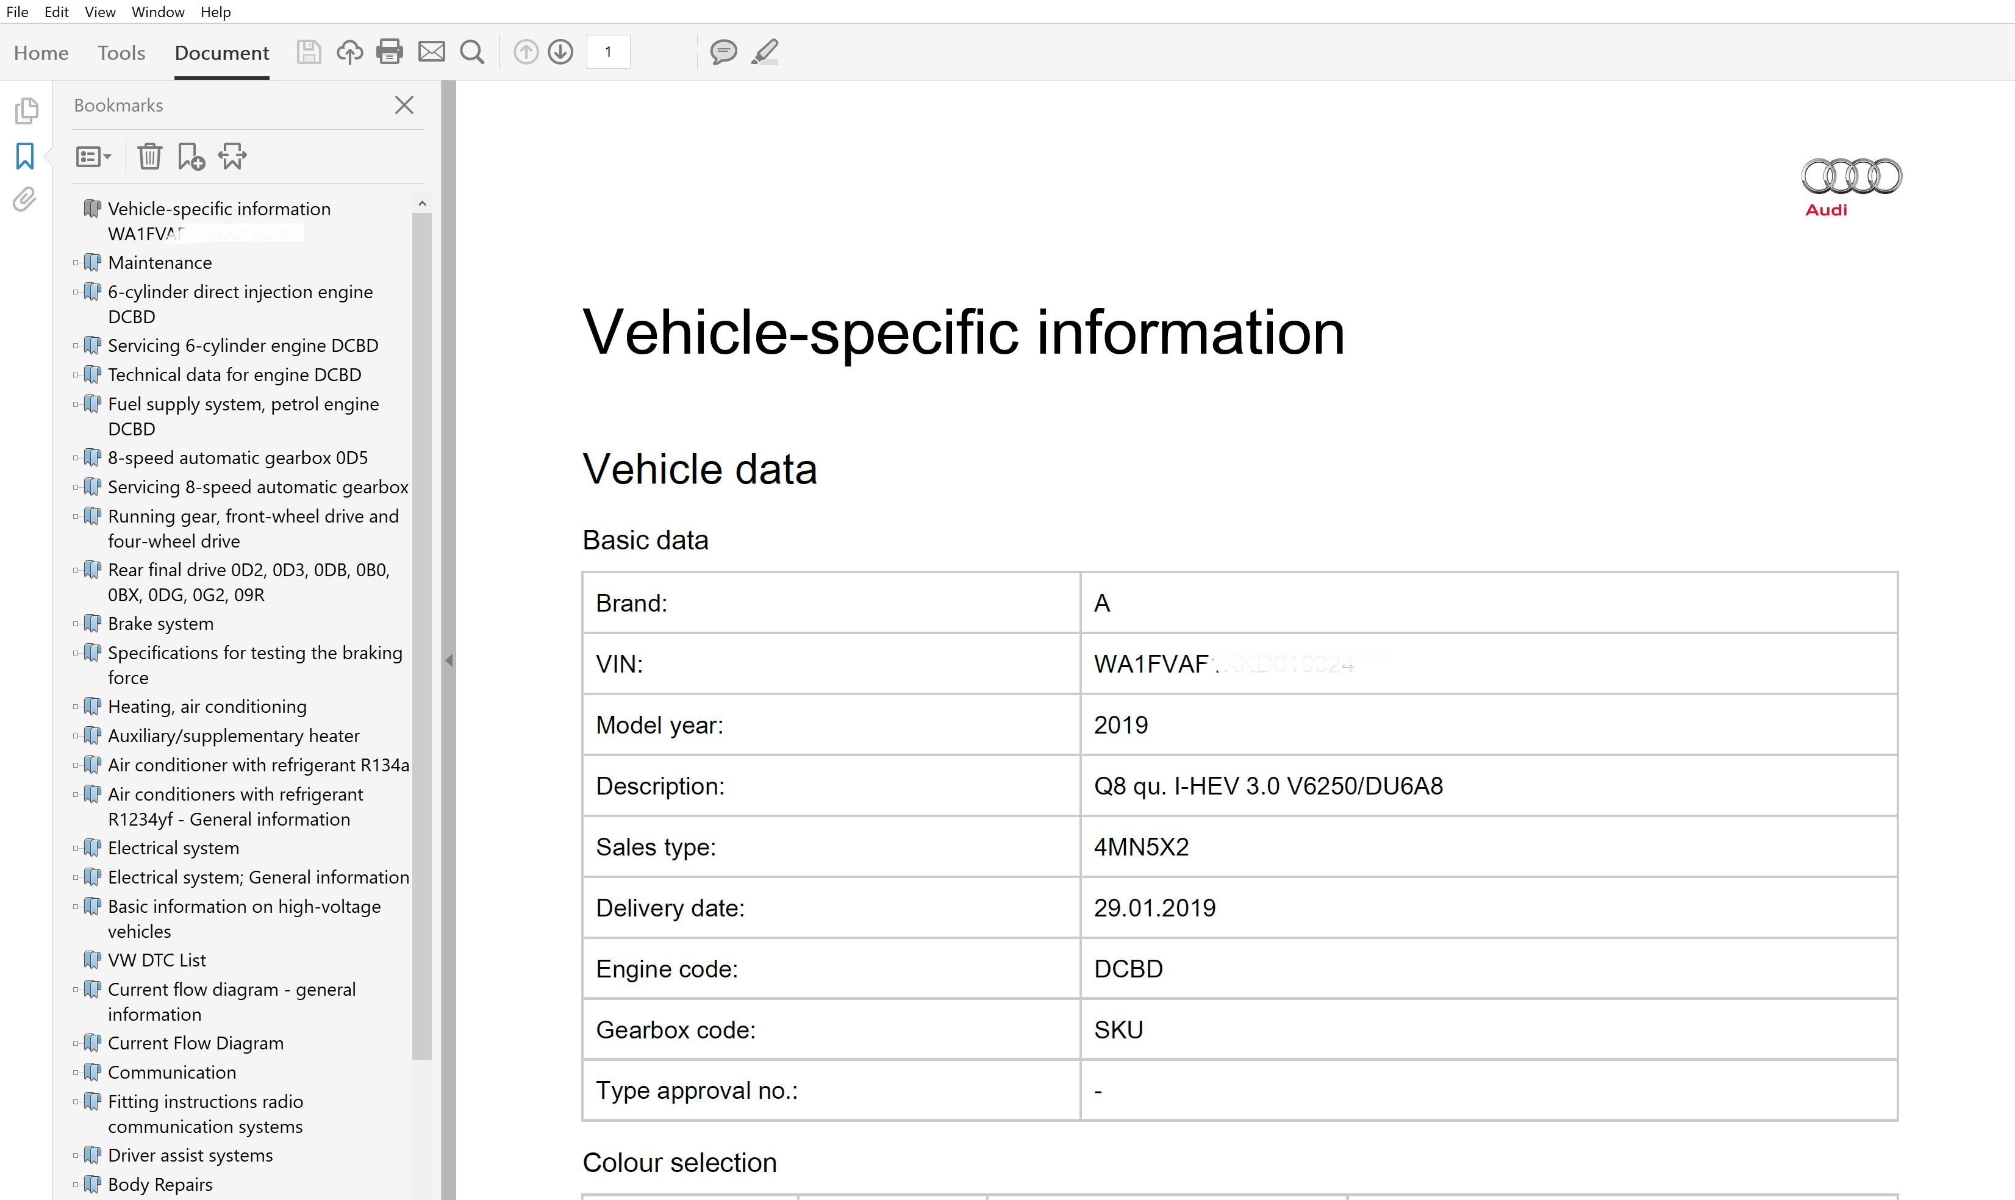2015x1200 pixels.
Task: Click the Save file icon
Action: point(308,52)
